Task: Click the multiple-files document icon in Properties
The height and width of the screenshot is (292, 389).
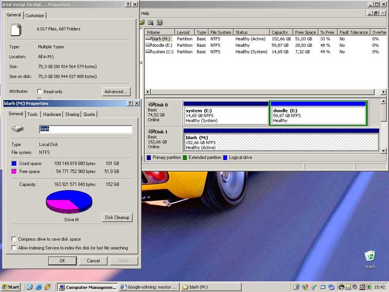Action: (x=16, y=30)
